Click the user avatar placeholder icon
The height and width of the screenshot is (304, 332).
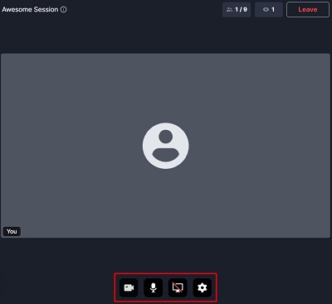pyautogui.click(x=166, y=146)
